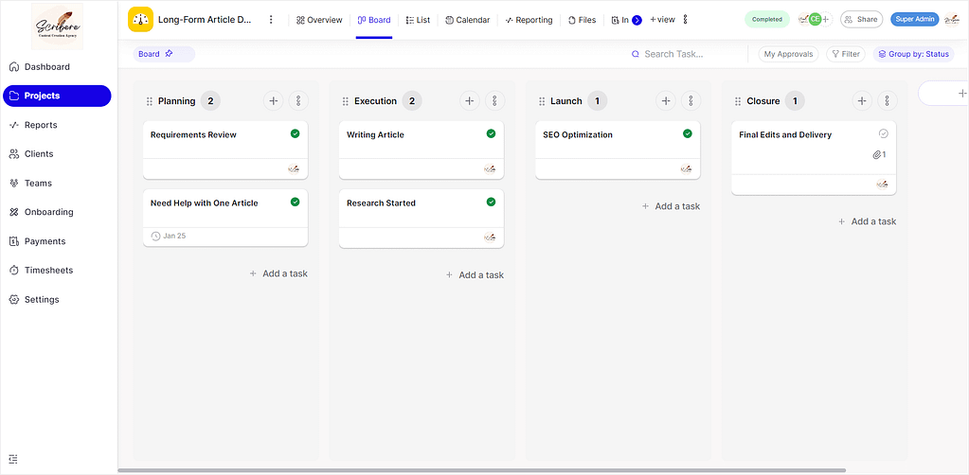The height and width of the screenshot is (475, 969).
Task: Click the Super Admin badge
Action: 915,19
